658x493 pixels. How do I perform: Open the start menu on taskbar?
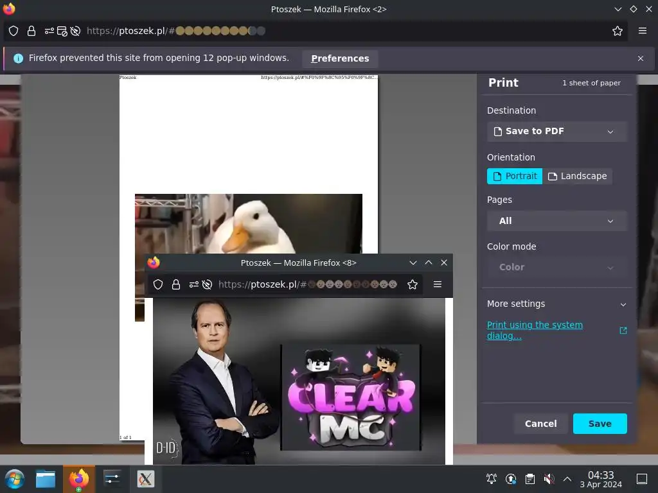click(15, 479)
